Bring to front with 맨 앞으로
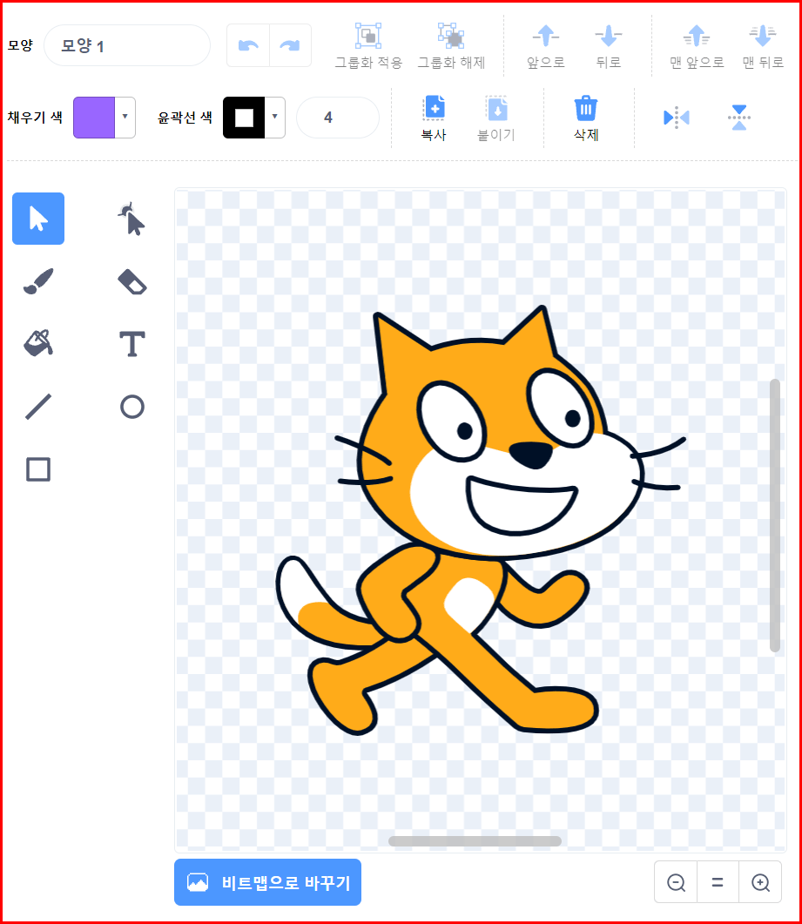 [x=697, y=46]
